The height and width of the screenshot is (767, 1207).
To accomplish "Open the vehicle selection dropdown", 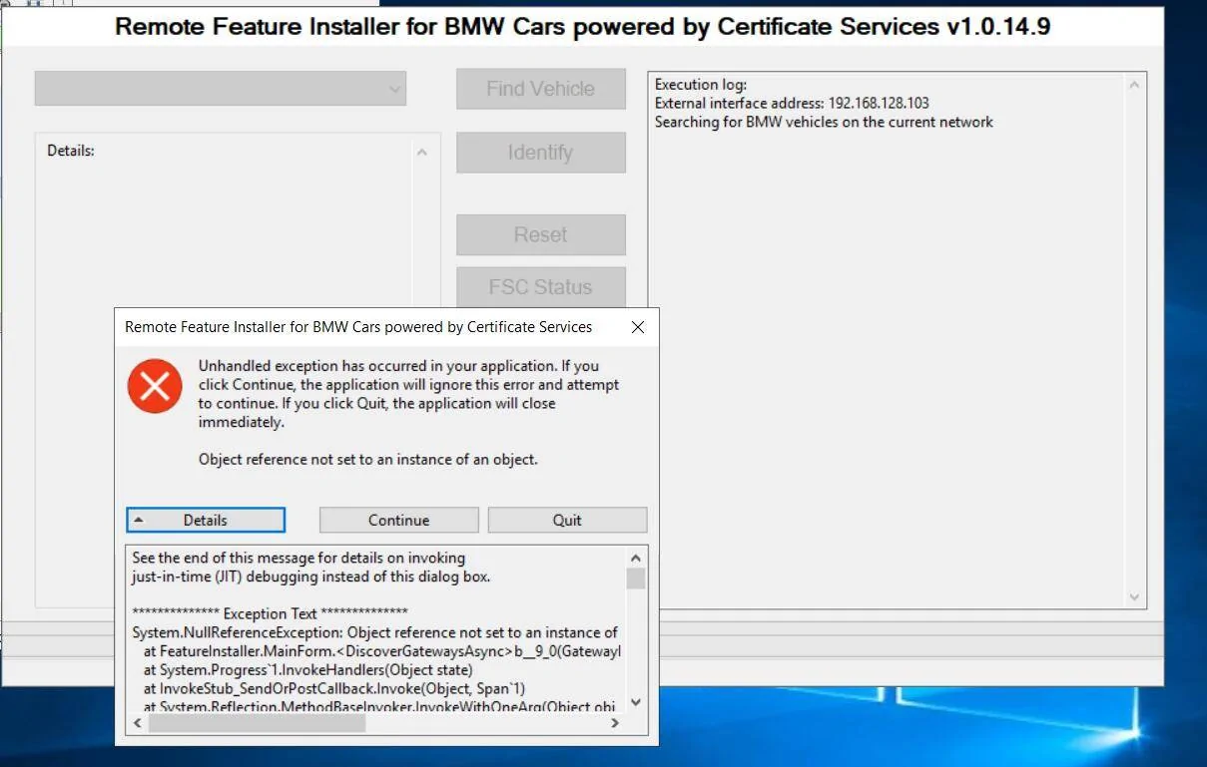I will tap(221, 88).
